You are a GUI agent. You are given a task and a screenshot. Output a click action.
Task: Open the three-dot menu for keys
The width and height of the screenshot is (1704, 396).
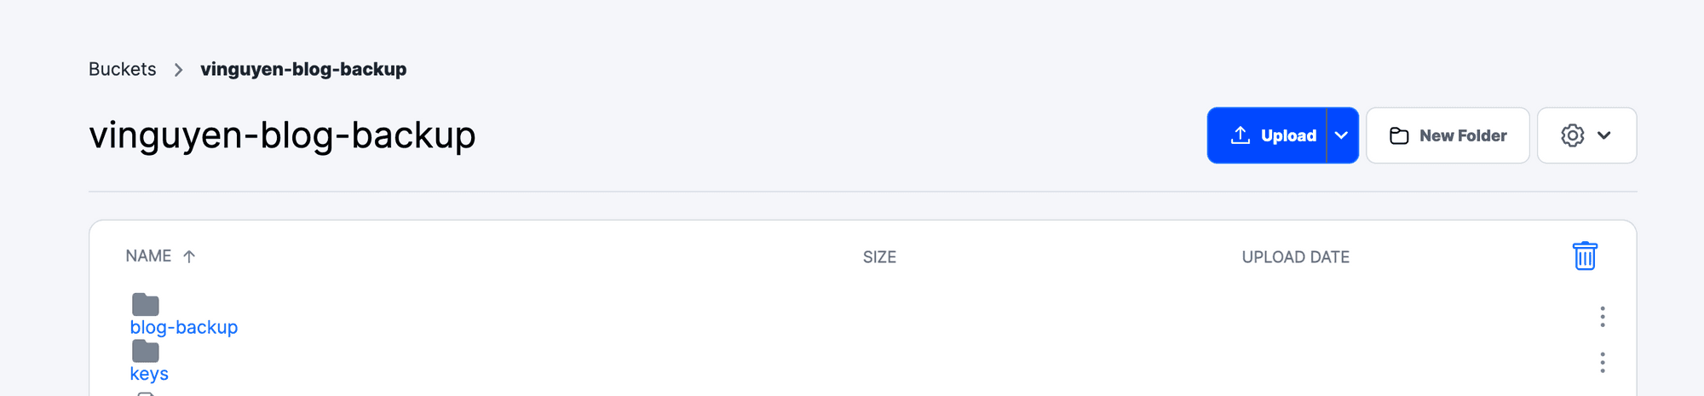coord(1602,363)
